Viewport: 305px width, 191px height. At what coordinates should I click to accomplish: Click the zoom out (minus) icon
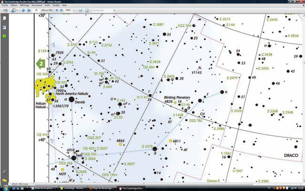[x=57, y=10]
